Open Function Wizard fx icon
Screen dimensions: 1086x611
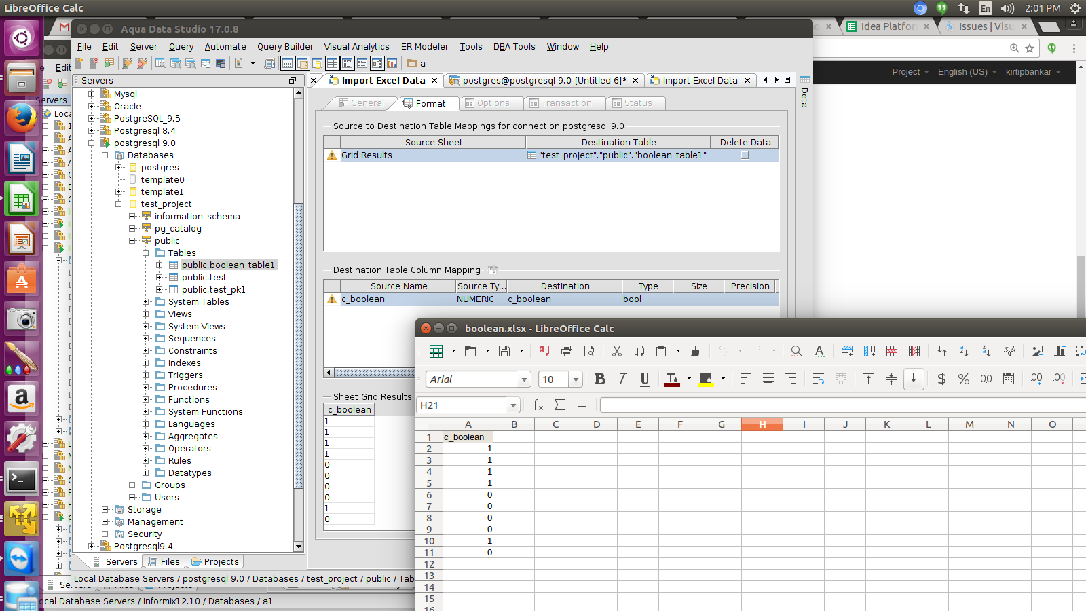538,405
